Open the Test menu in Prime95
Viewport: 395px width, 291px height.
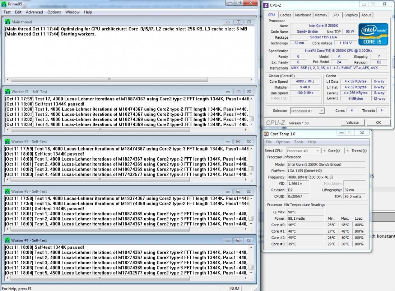point(7,12)
